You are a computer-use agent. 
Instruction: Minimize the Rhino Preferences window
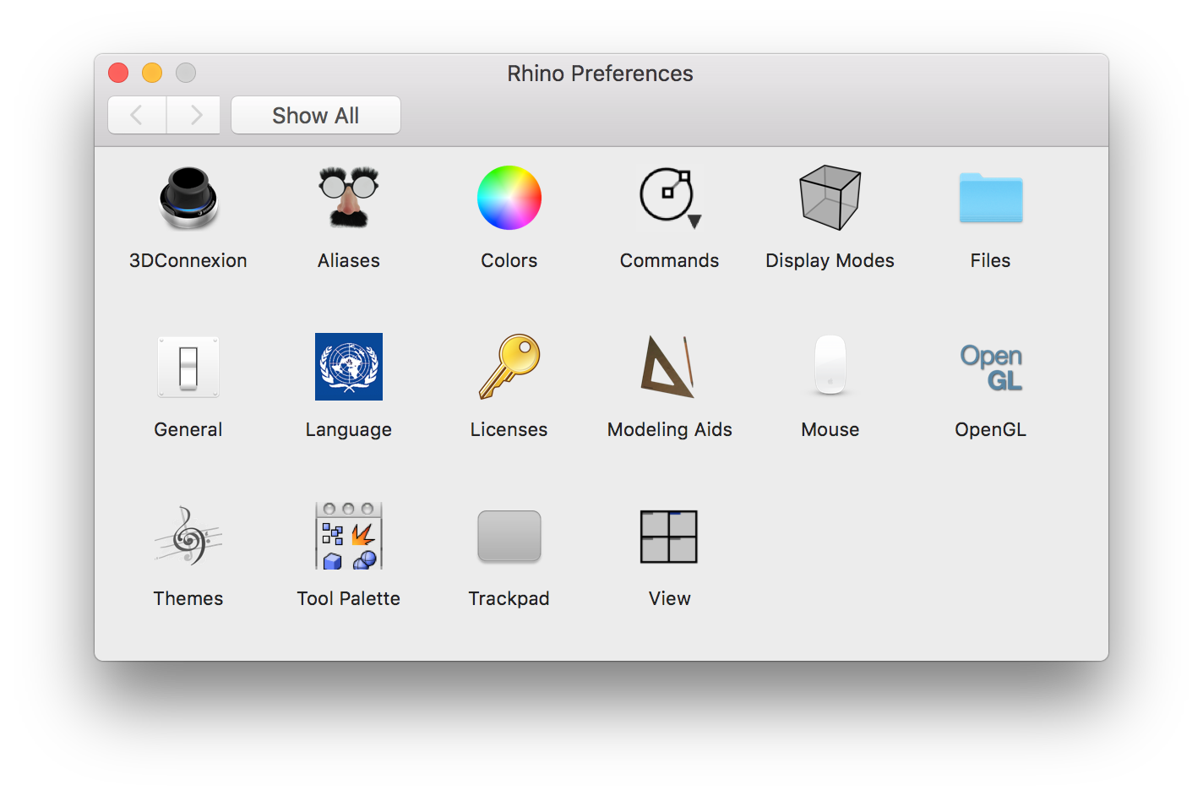(x=152, y=74)
